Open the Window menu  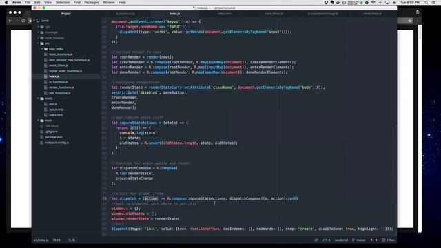(109, 3)
